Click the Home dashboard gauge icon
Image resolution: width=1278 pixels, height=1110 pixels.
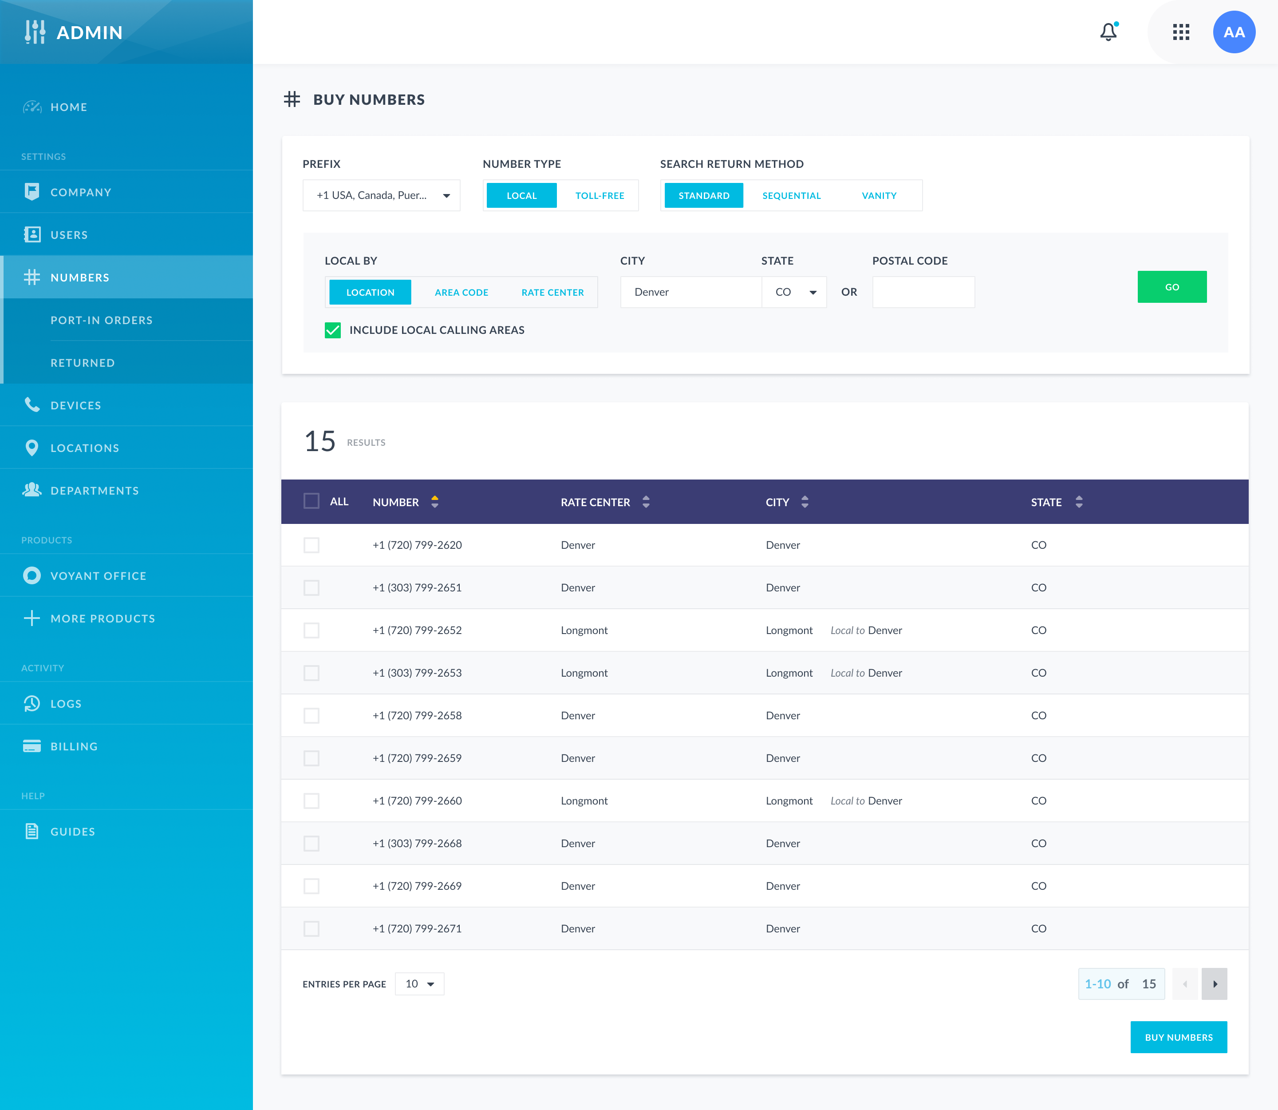click(32, 107)
